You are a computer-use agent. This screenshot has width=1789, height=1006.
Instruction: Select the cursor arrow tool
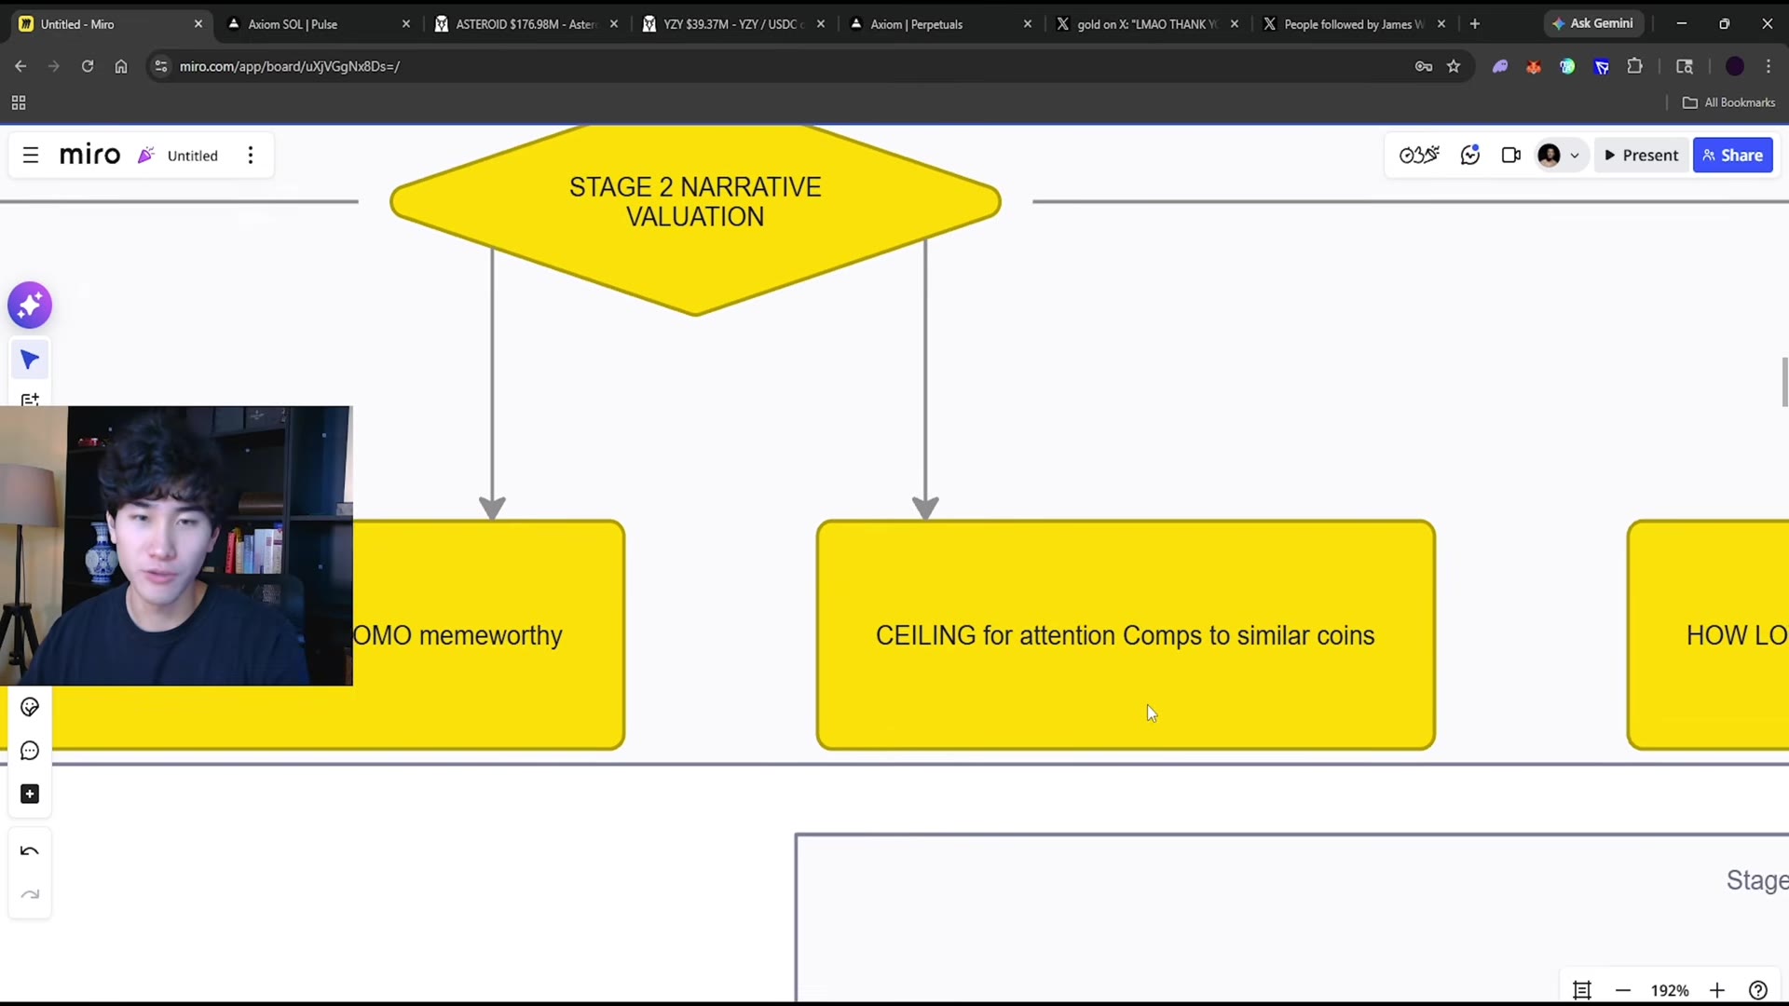click(30, 360)
